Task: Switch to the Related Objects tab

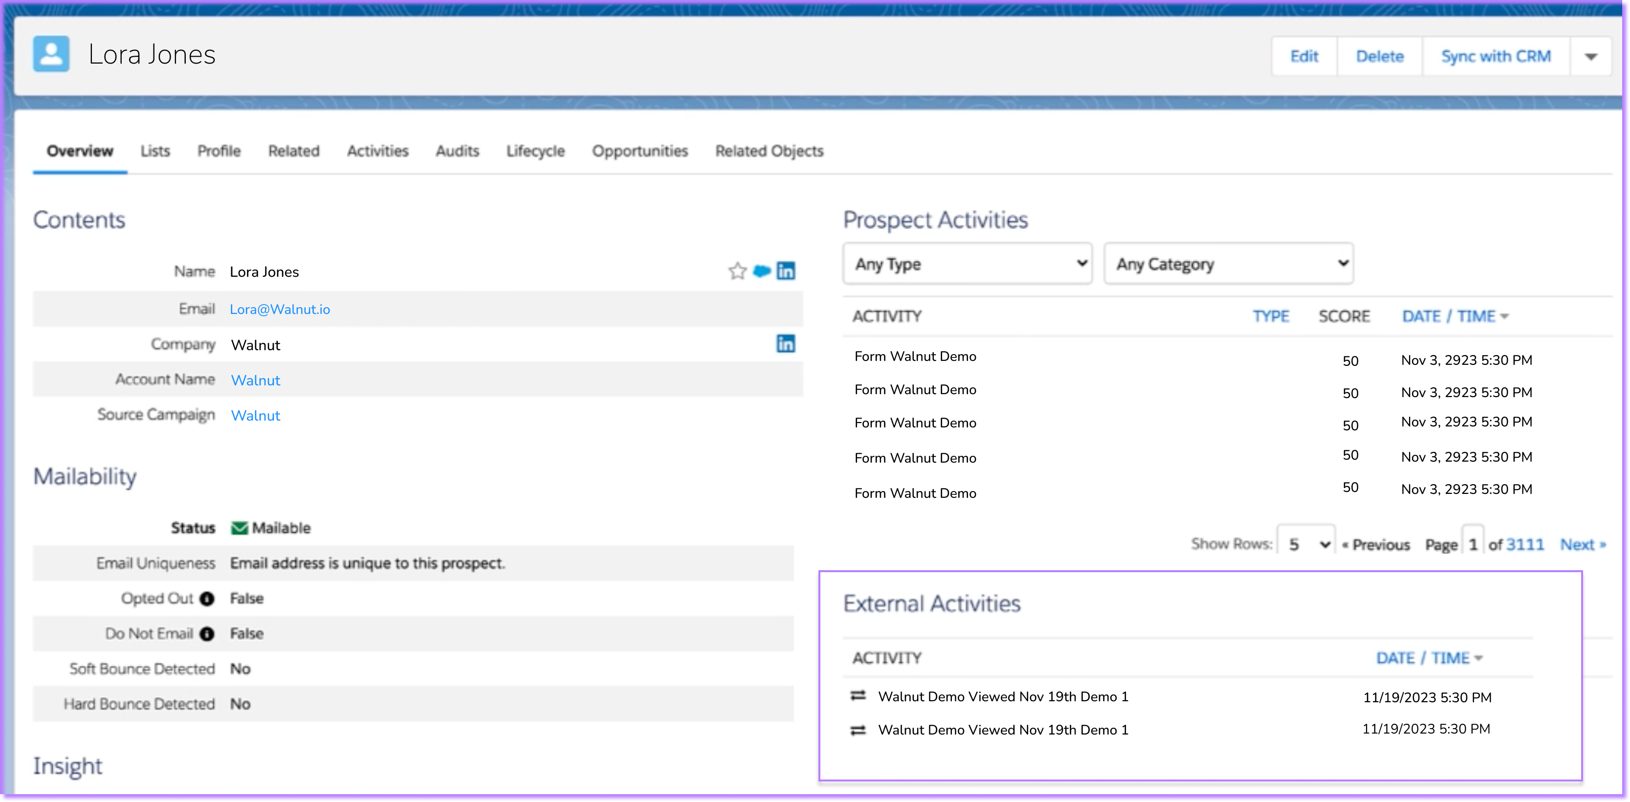Action: (x=770, y=151)
